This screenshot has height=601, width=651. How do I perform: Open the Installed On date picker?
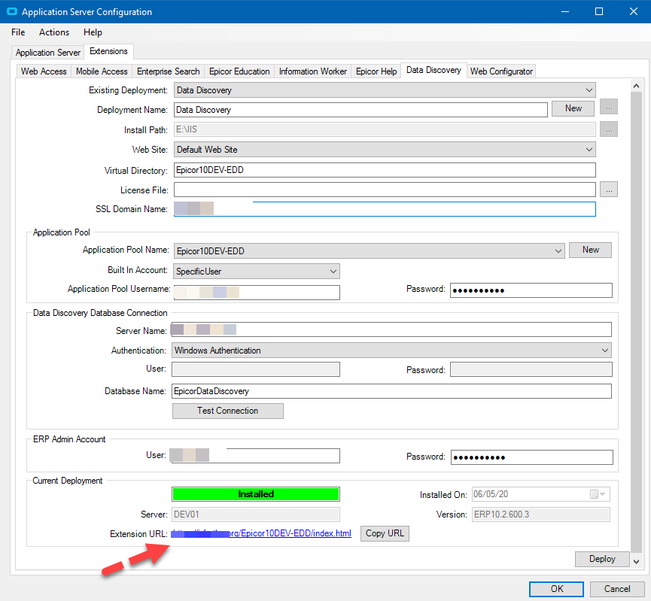pyautogui.click(x=598, y=494)
